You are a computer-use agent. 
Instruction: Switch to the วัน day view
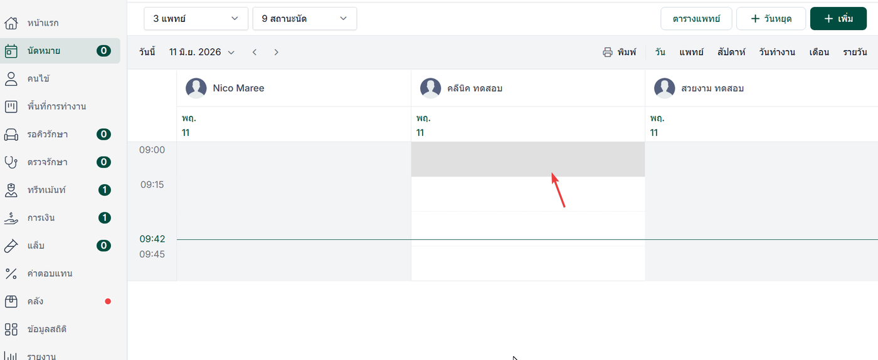pyautogui.click(x=660, y=52)
